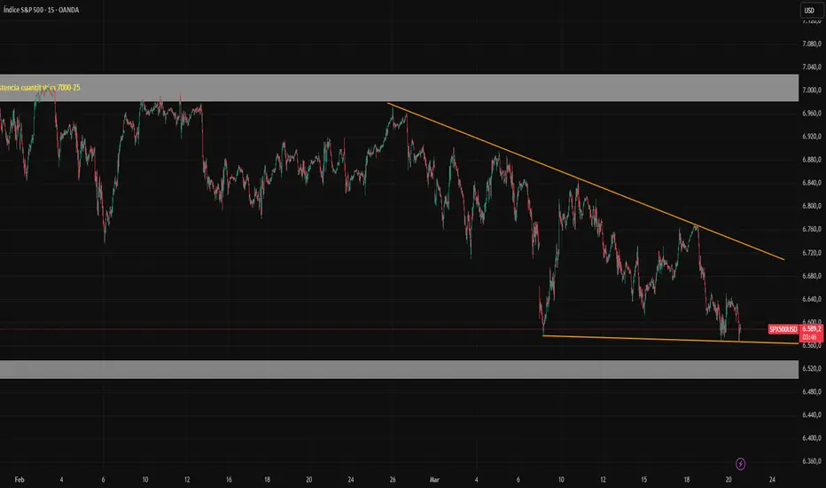Select the SPX500USD symbol price tag
This screenshot has width=826, height=488.
click(783, 329)
